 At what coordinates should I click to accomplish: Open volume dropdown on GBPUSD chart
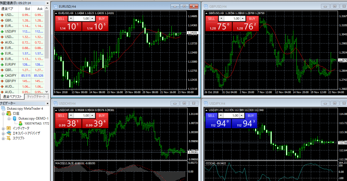pos(221,19)
